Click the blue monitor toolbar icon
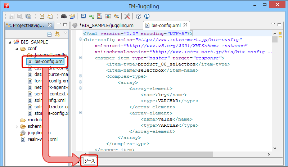Image resolution: width=288 pixels, height=167 pixels. (x=83, y=16)
